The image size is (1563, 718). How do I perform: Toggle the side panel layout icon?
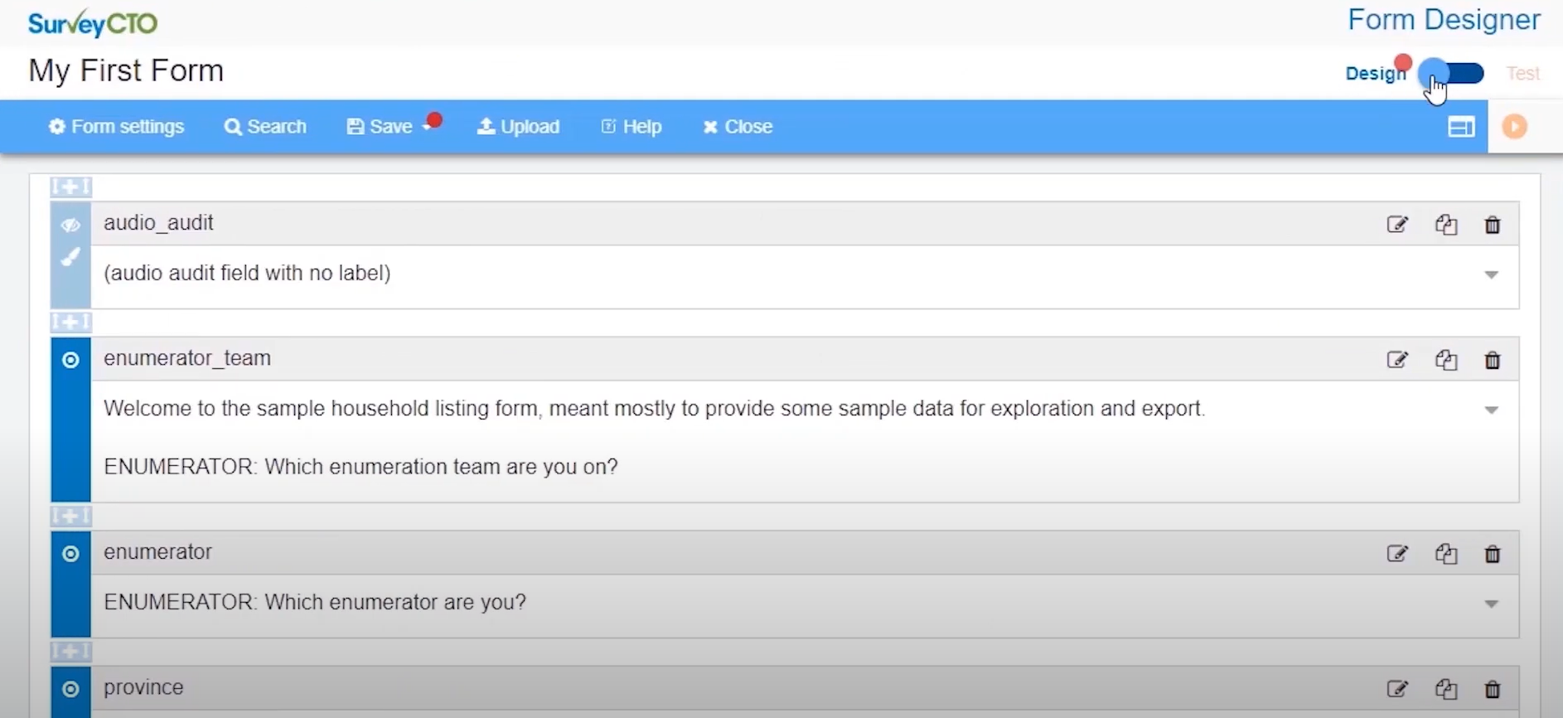[1461, 127]
